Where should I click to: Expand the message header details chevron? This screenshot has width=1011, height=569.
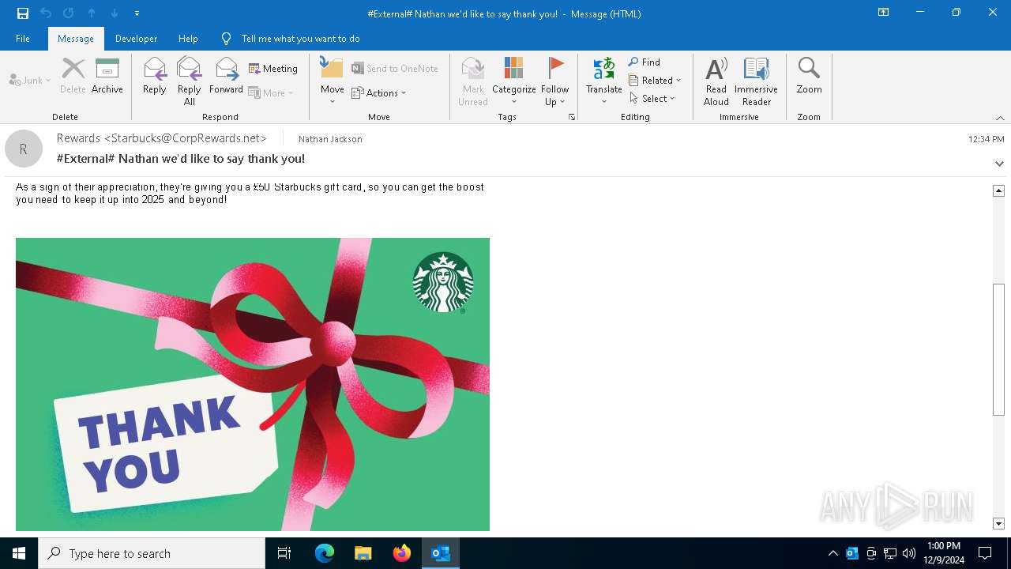(x=999, y=164)
